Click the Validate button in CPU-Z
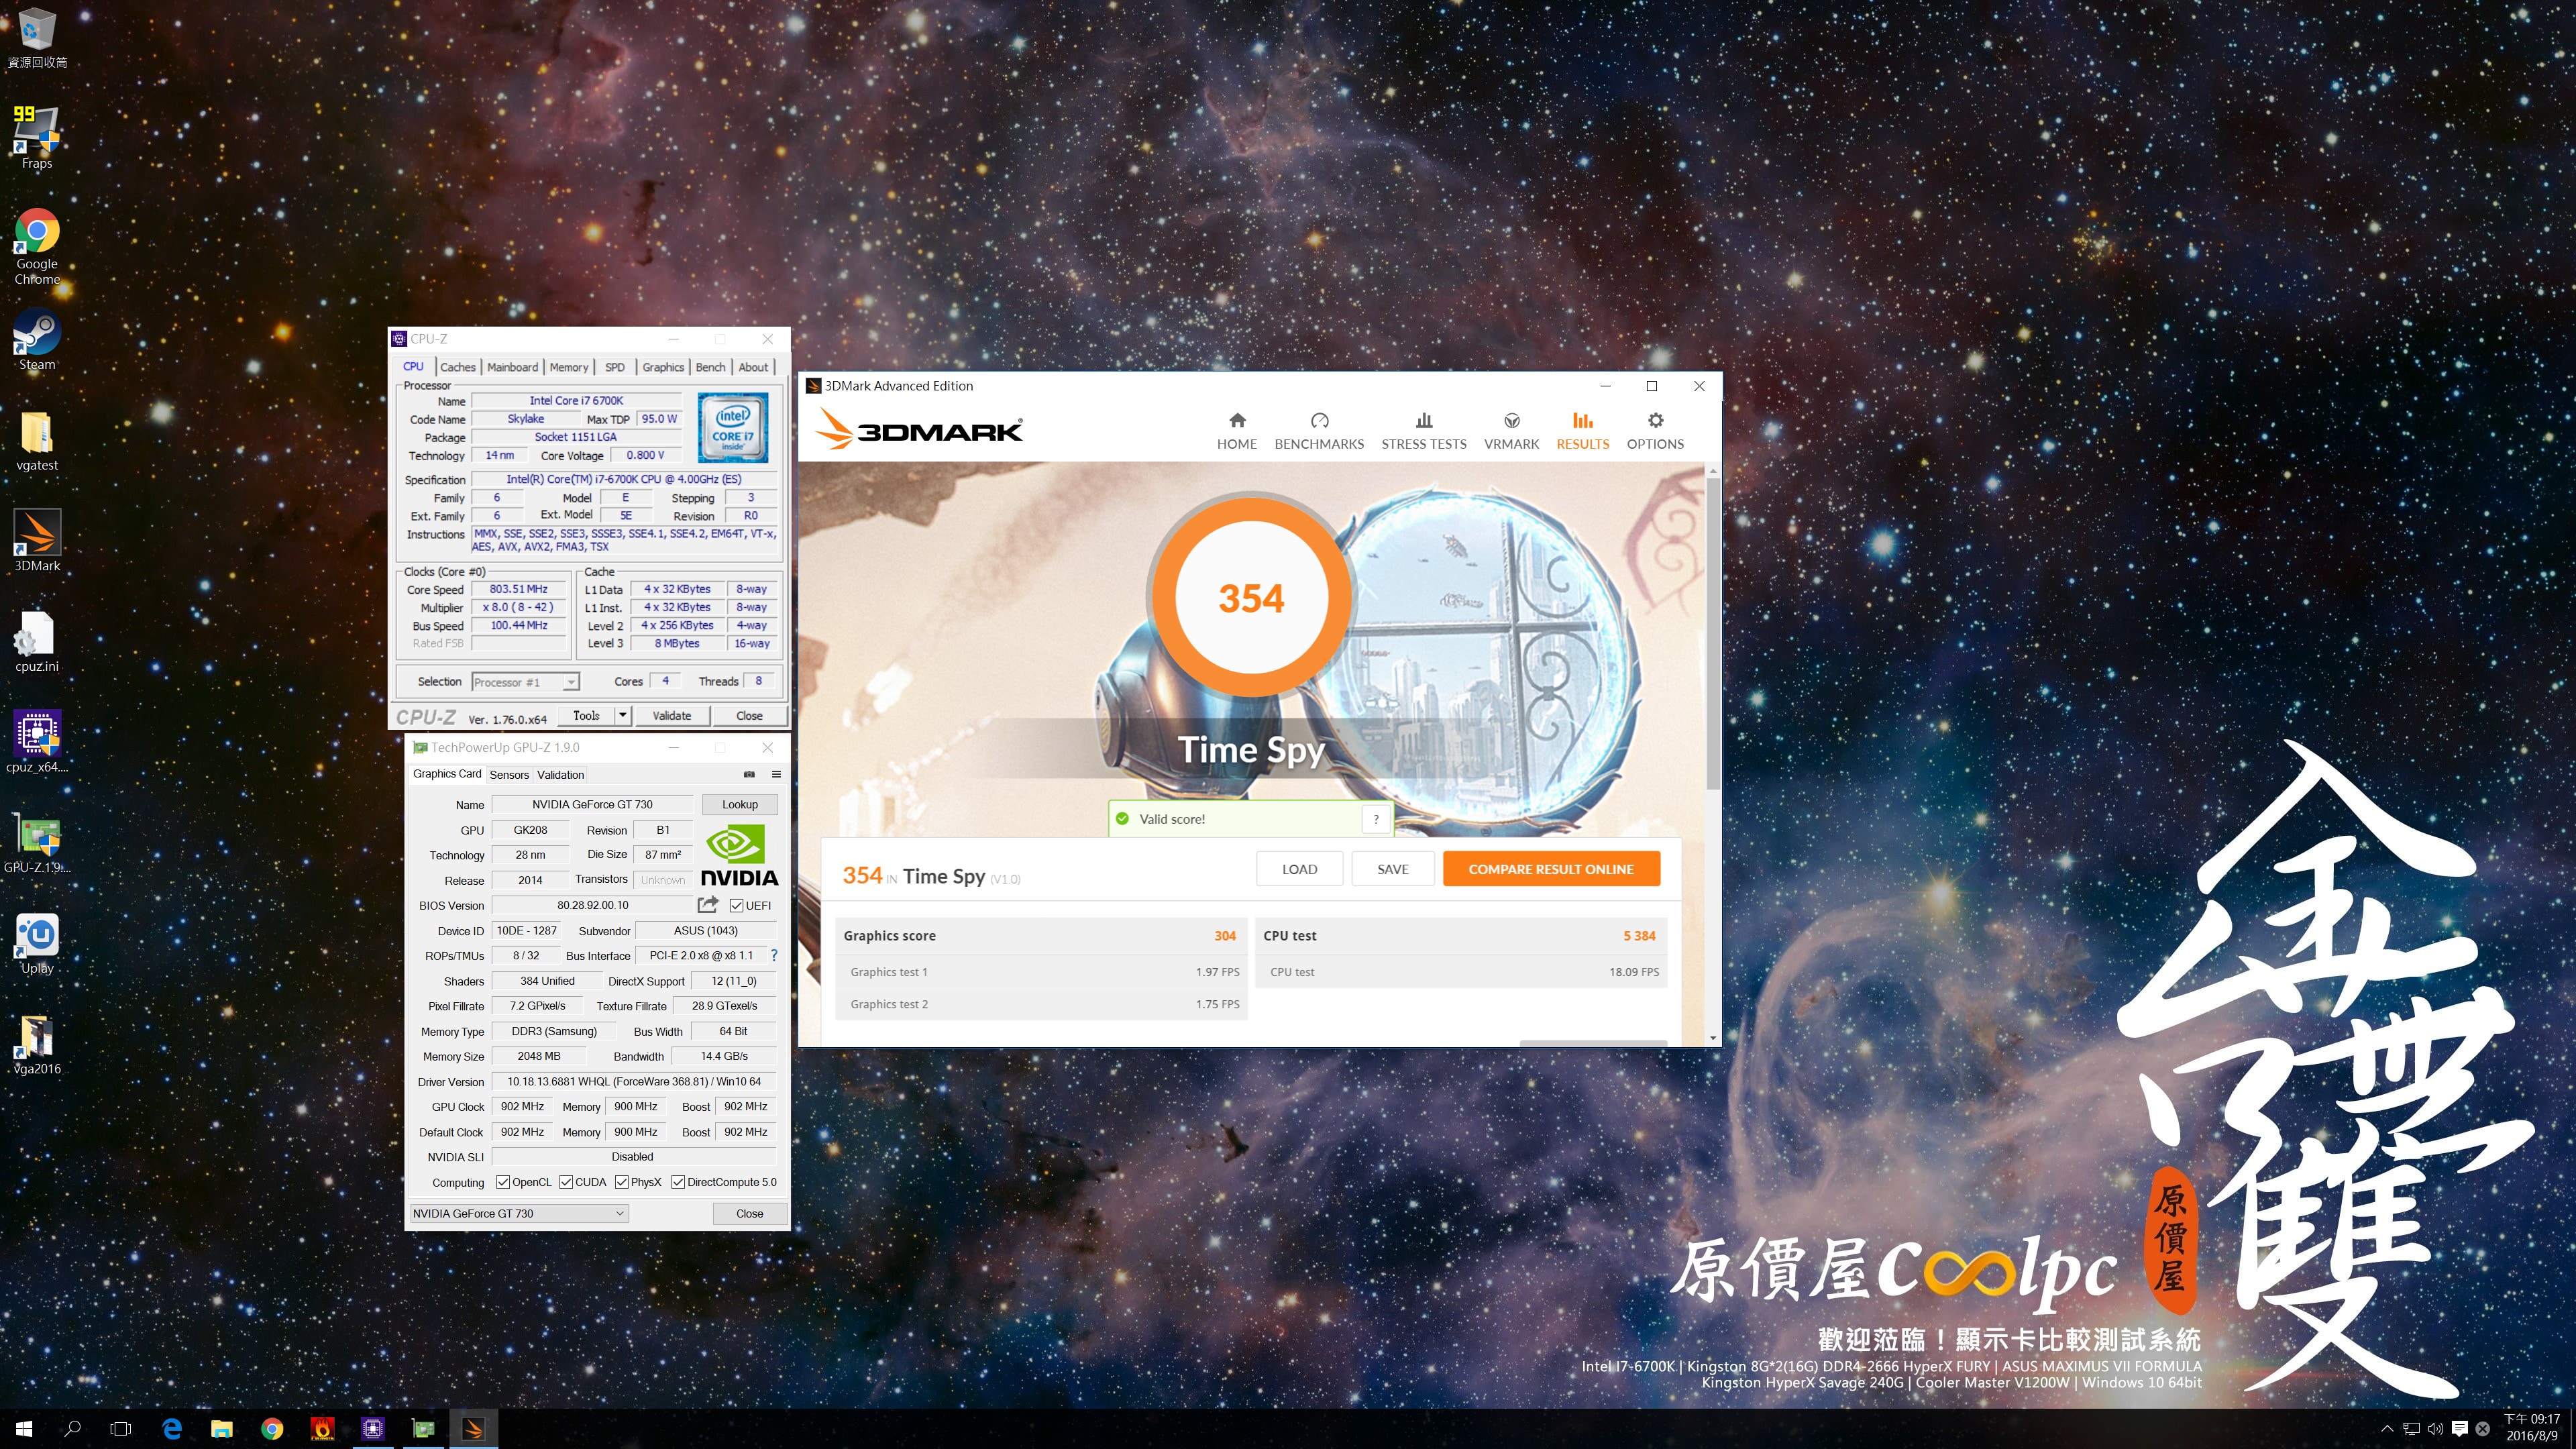The image size is (2576, 1449). (672, 716)
